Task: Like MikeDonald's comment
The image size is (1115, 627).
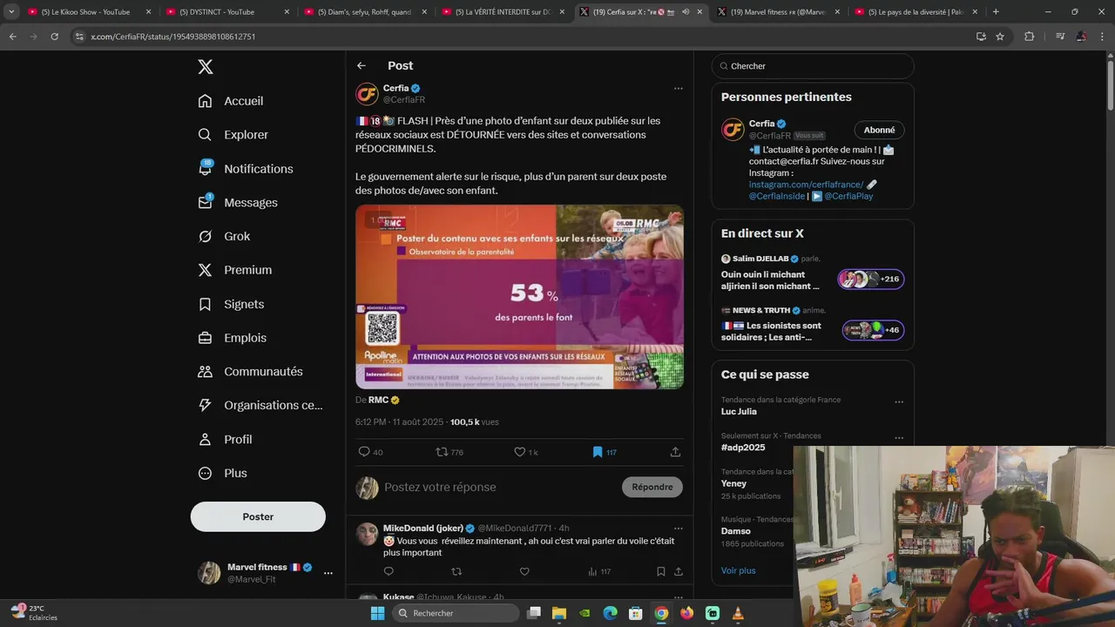Action: coord(524,572)
